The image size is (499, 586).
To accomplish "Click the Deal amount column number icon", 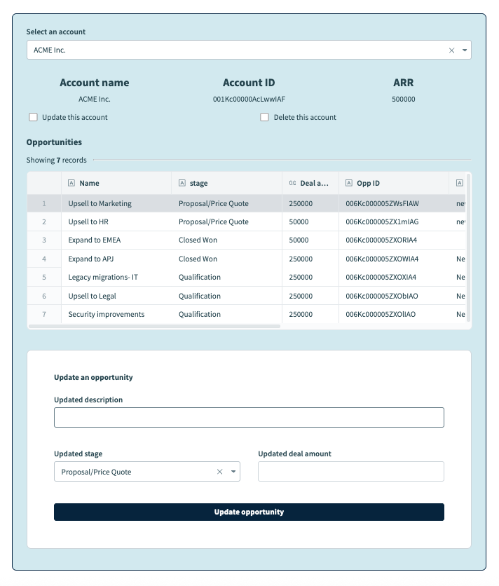I will [292, 183].
